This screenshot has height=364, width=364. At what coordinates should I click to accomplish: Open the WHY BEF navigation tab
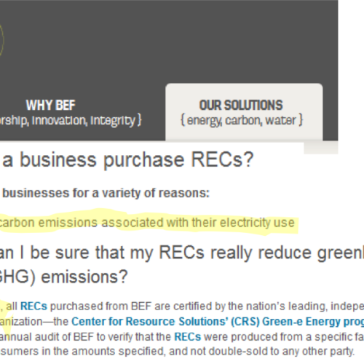[x=50, y=106]
